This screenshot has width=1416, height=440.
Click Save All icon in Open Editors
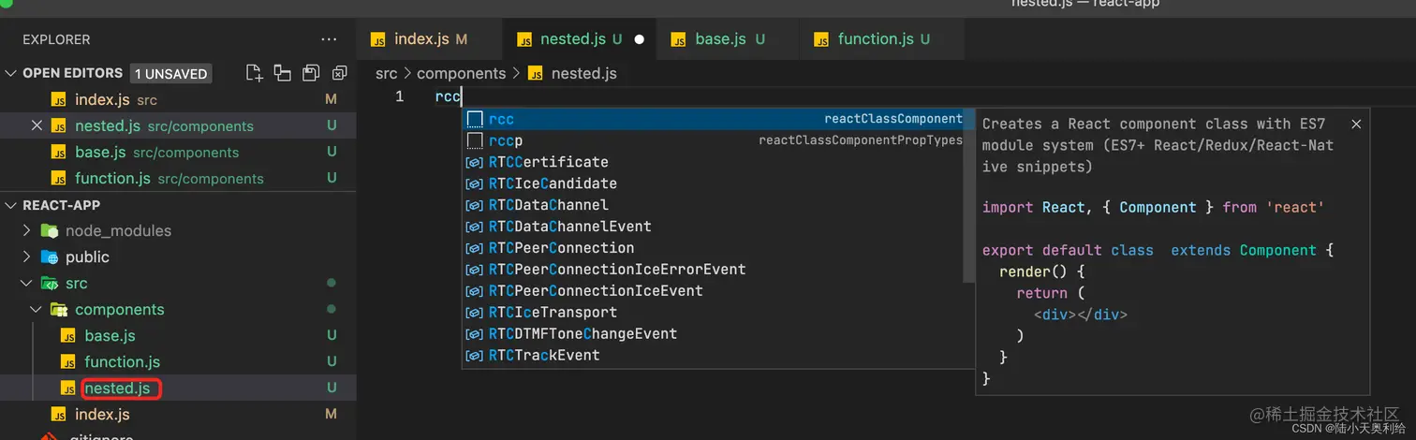(x=311, y=73)
